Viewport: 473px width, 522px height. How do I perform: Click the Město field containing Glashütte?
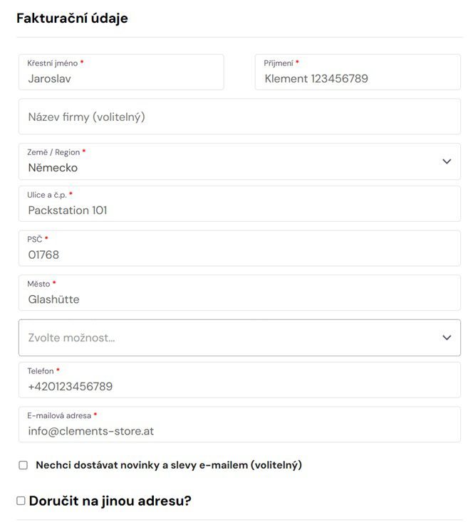239,299
